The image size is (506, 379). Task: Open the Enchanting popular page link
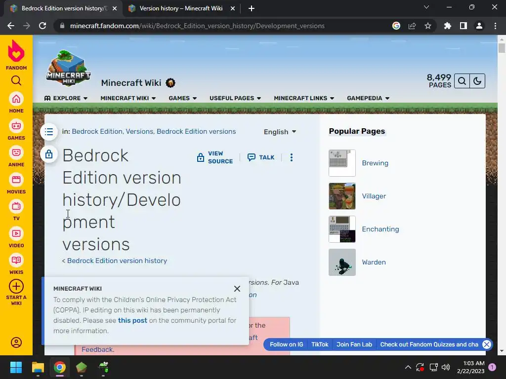[x=380, y=229]
